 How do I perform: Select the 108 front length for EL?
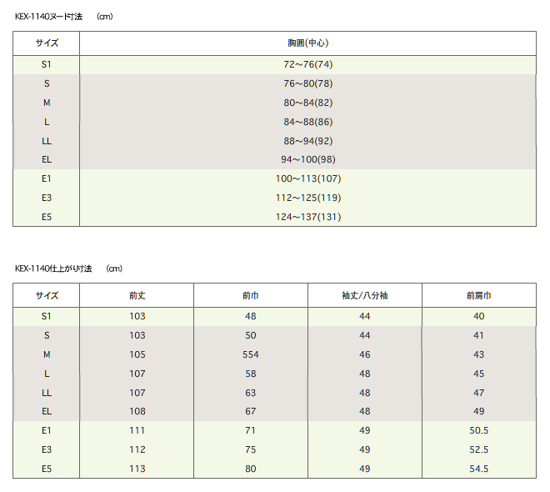137,411
